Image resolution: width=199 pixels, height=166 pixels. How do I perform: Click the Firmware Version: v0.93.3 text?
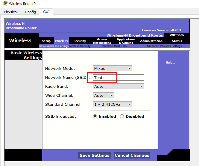coord(162,30)
